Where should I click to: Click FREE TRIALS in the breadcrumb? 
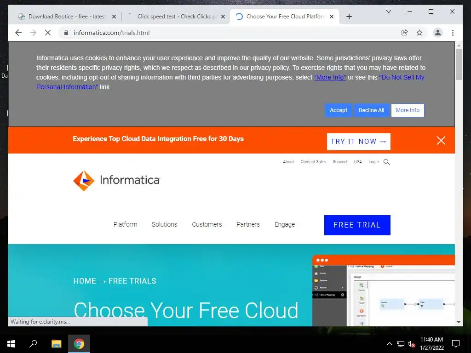(132, 281)
